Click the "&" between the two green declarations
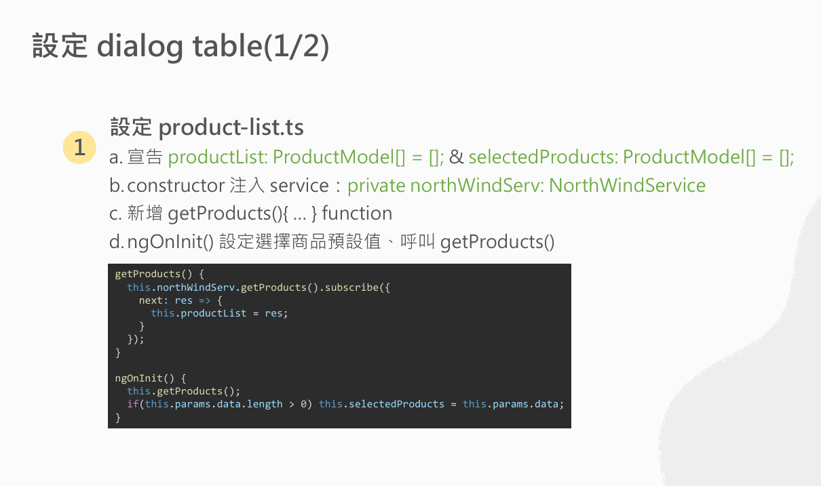Screen dimensions: 821x486 point(456,157)
